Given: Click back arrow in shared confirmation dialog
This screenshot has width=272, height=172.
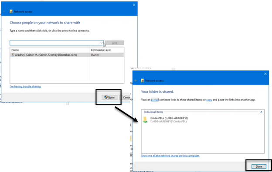Looking at the screenshot, I should pyautogui.click(x=136, y=81).
